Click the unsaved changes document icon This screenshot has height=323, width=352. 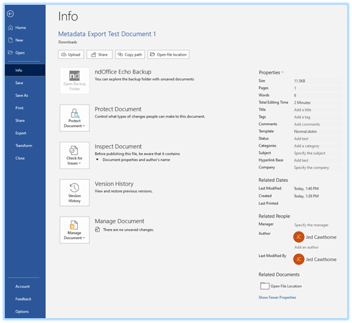click(x=98, y=230)
